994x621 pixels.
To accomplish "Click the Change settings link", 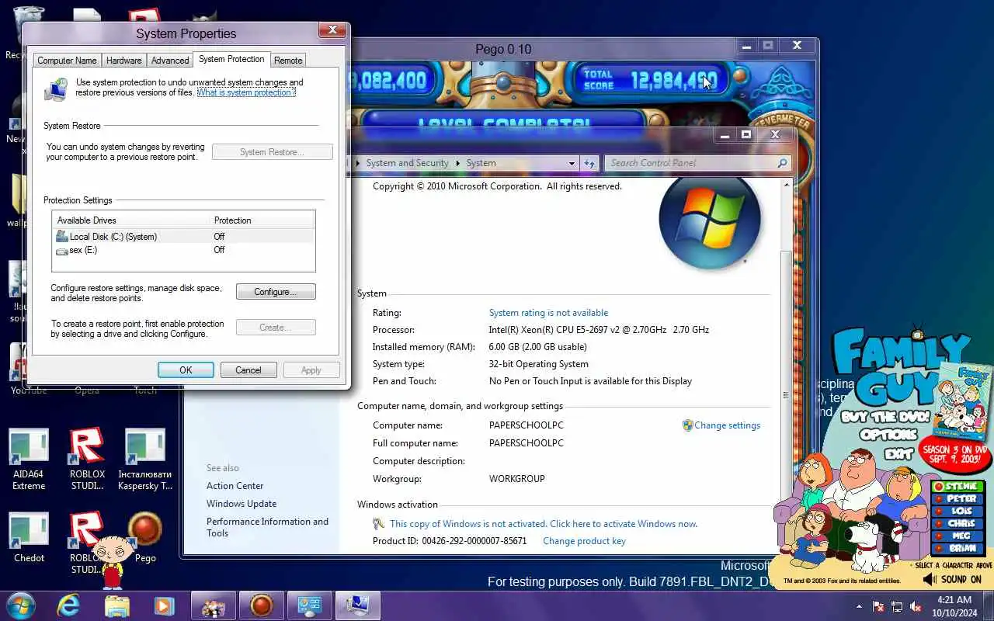I will pos(727,425).
